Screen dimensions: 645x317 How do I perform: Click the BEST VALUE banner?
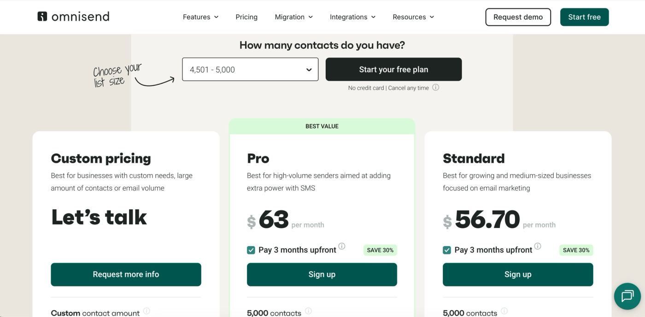pyautogui.click(x=322, y=126)
